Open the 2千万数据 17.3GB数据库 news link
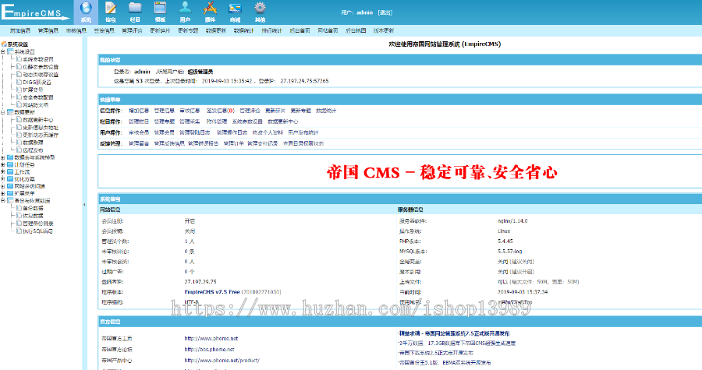Screen dimensions: 702x370 pyautogui.click(x=457, y=344)
